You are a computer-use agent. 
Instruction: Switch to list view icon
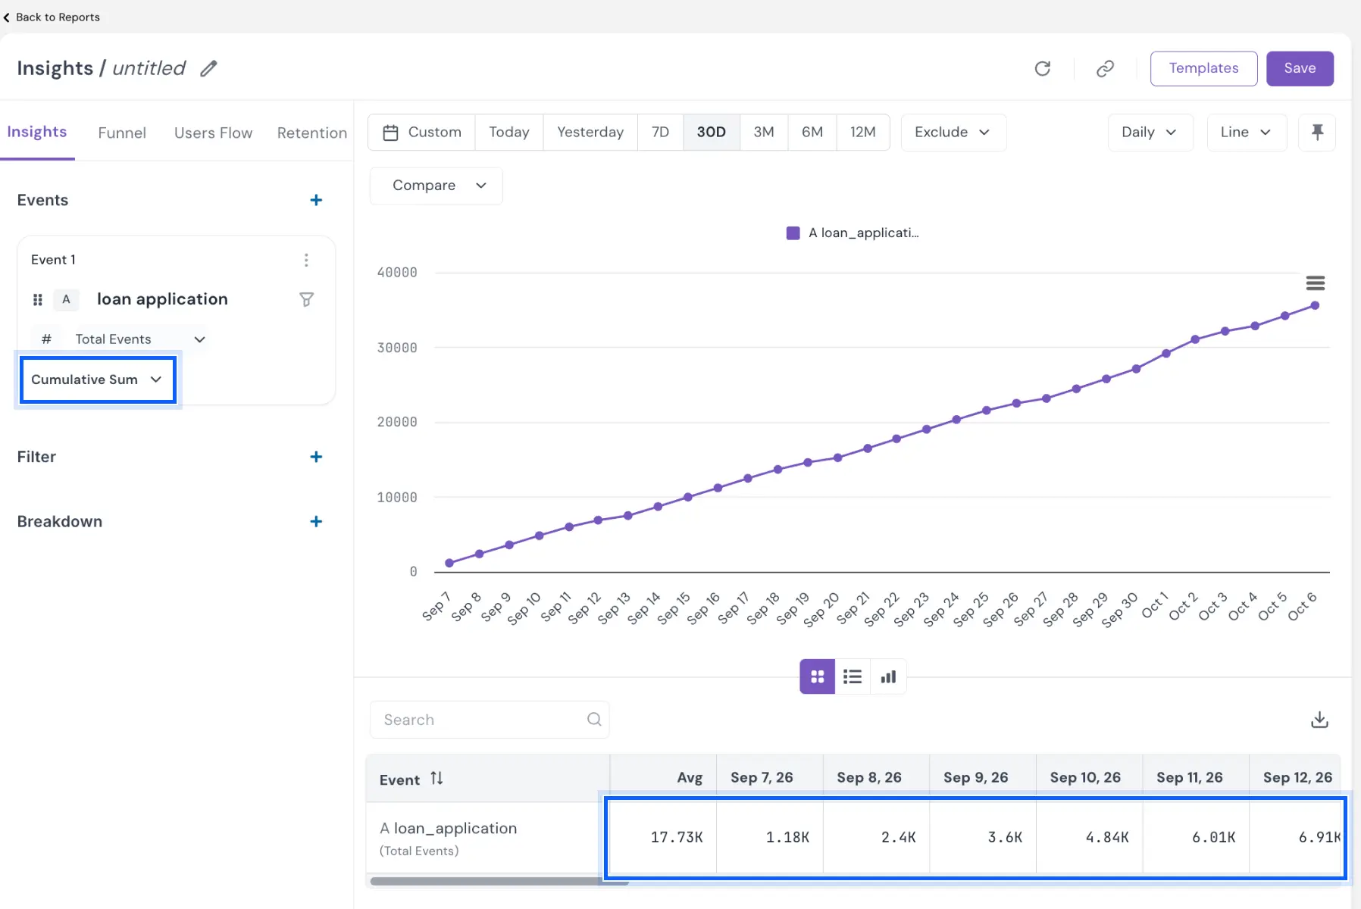click(853, 676)
